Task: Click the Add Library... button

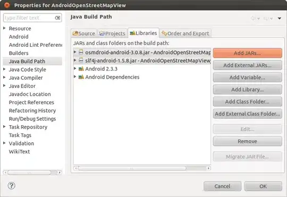Action: pos(248,89)
